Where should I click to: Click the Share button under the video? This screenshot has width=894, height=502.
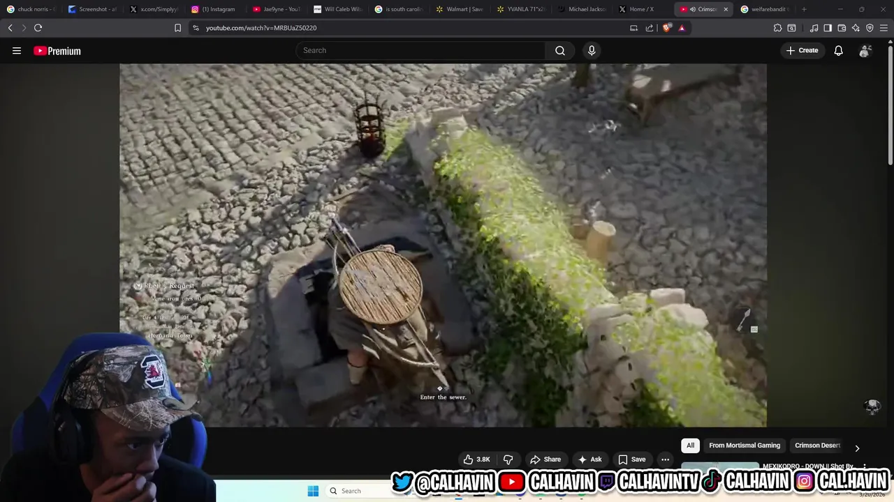(545, 459)
